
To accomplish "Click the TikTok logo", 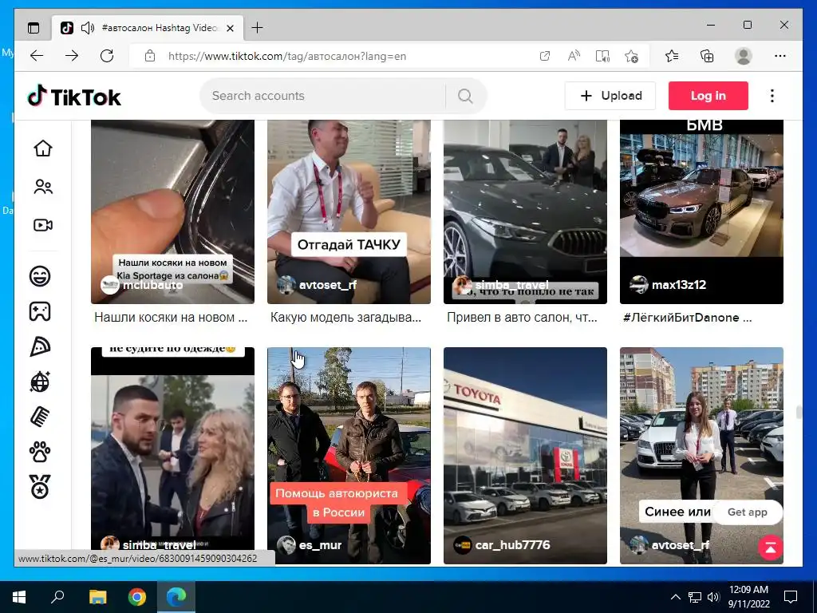I will tap(74, 96).
